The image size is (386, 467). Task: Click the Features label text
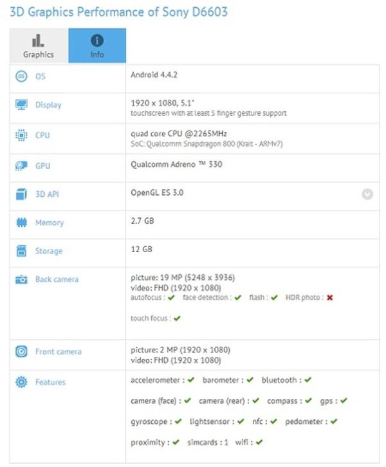coord(50,382)
